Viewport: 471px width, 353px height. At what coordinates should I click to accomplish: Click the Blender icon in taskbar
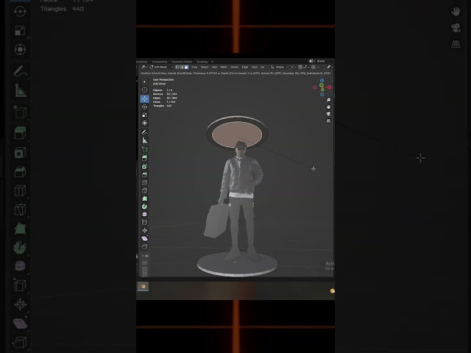pos(143,287)
